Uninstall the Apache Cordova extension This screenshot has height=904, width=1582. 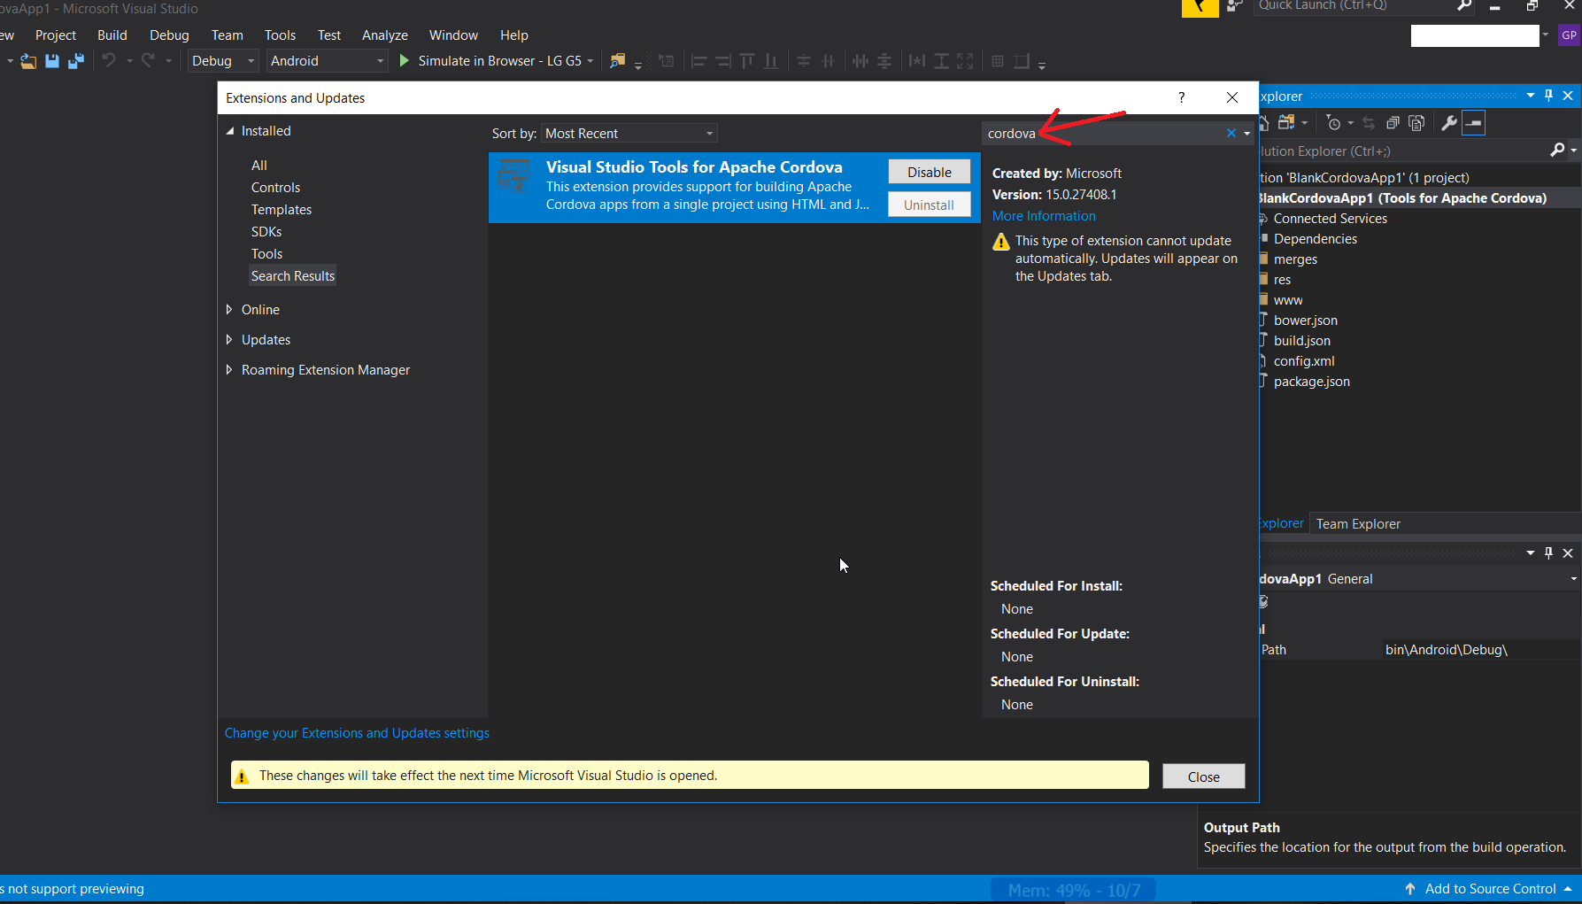[x=930, y=205]
